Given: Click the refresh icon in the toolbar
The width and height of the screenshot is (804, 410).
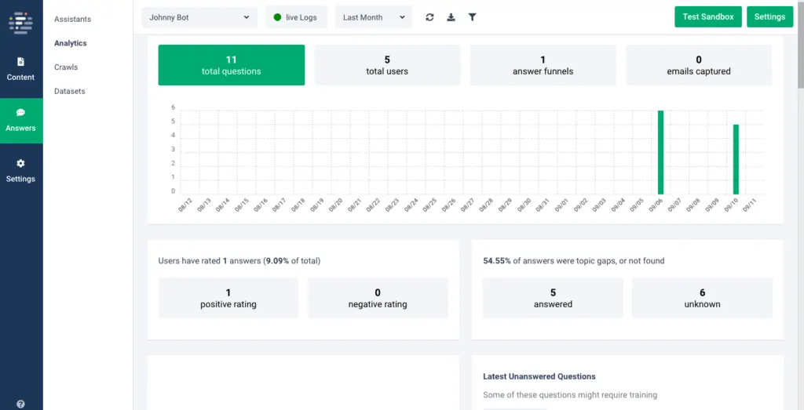Looking at the screenshot, I should pyautogui.click(x=429, y=17).
